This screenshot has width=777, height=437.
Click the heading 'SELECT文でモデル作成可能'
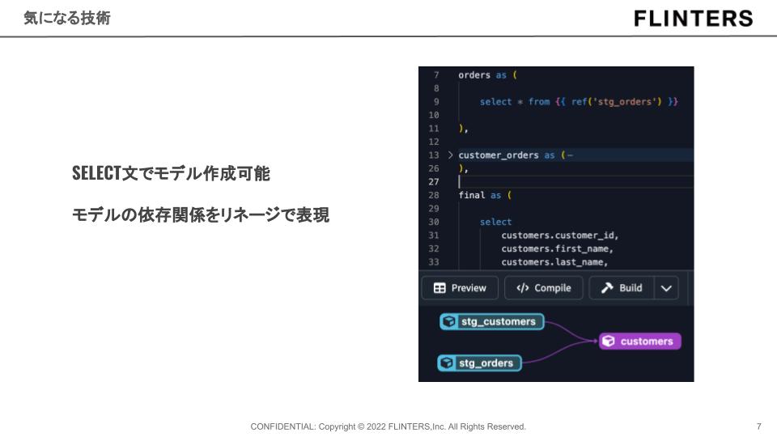click(171, 173)
